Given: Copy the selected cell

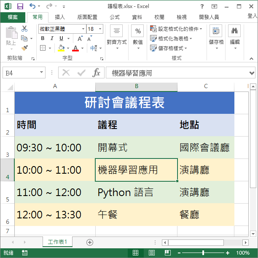Looking at the screenshot, I should (x=24, y=38).
